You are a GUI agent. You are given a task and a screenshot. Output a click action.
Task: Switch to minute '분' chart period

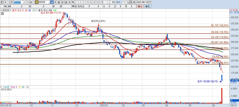click(66, 2)
